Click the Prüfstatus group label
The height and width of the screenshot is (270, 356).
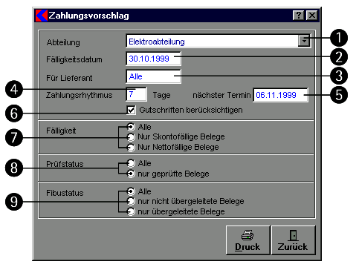coord(65,164)
